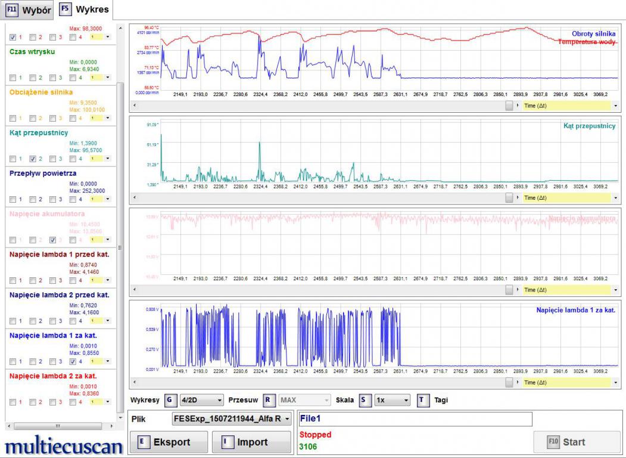Click the left scroll arrow under the Kąt przepustnicy chart
The image size is (626, 458).
(133, 197)
